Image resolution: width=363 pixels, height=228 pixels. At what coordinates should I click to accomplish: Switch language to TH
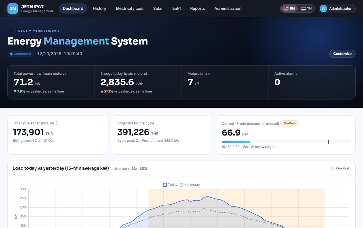coord(306,8)
